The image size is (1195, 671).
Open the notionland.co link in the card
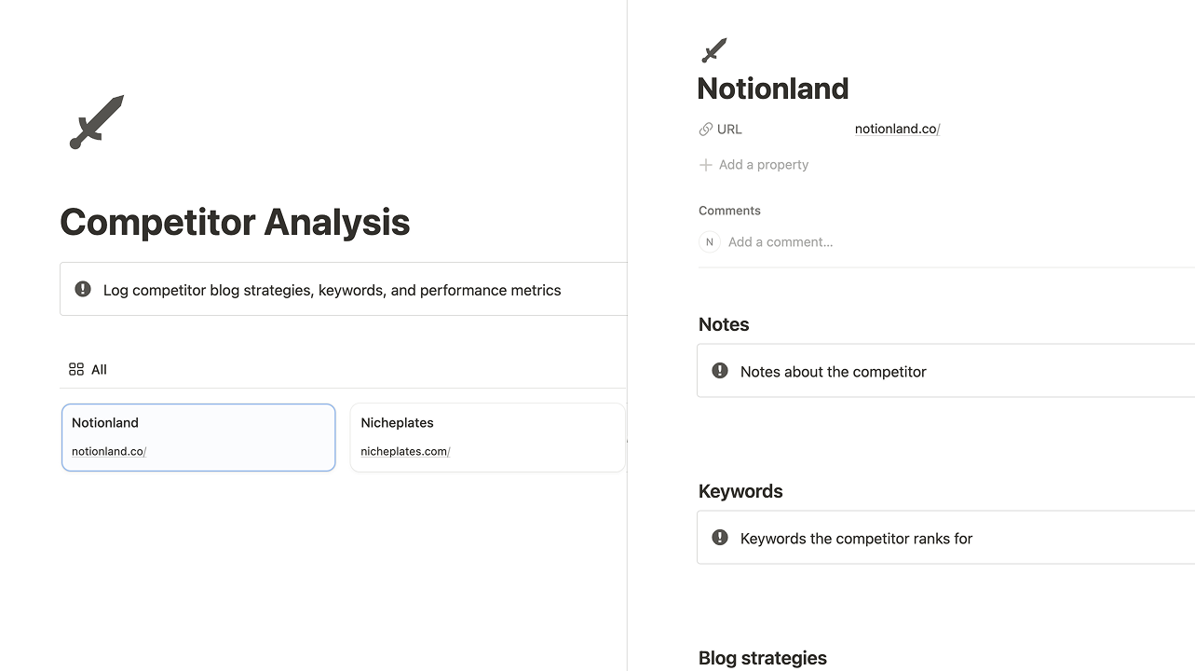(109, 452)
